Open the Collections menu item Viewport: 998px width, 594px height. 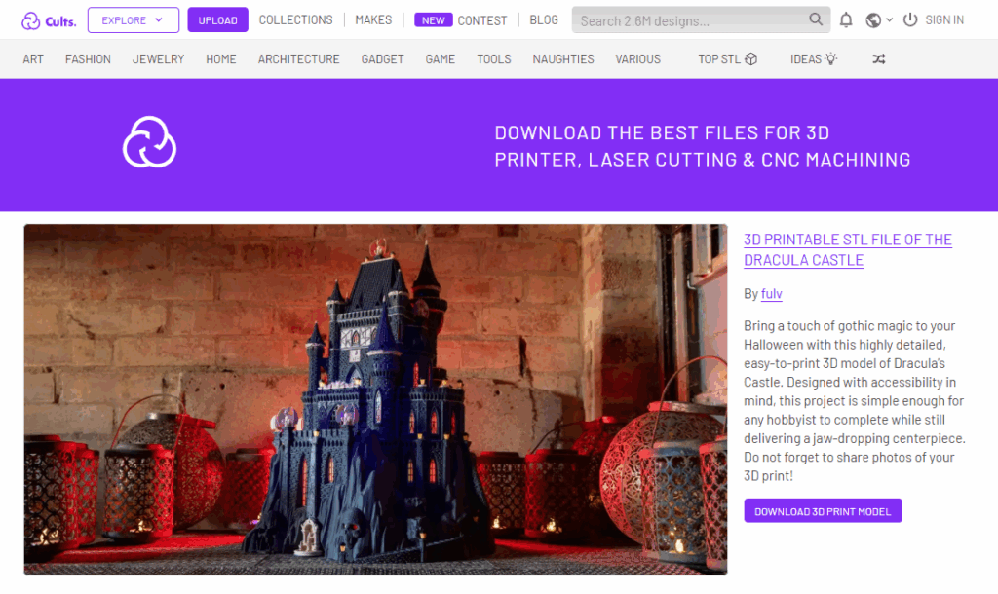coord(295,20)
